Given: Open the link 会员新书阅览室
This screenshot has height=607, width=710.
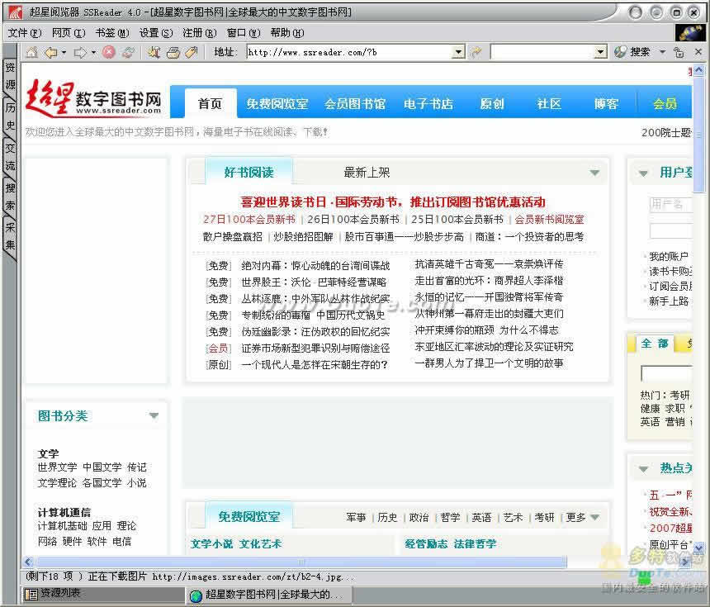Looking at the screenshot, I should [x=549, y=219].
